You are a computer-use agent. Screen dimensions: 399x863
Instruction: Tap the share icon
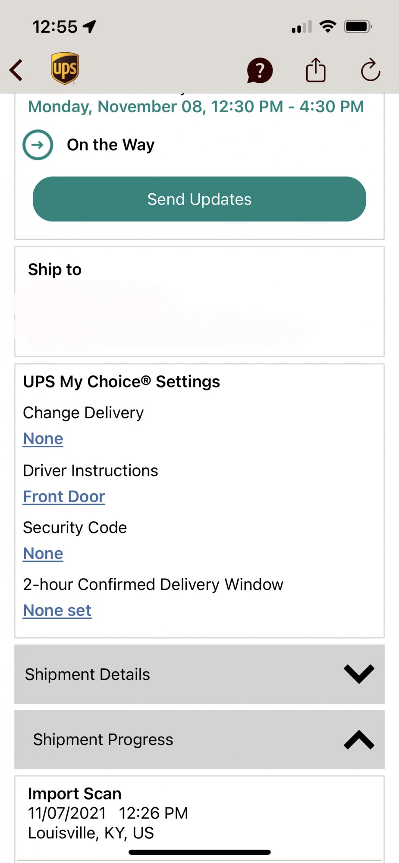click(x=316, y=70)
